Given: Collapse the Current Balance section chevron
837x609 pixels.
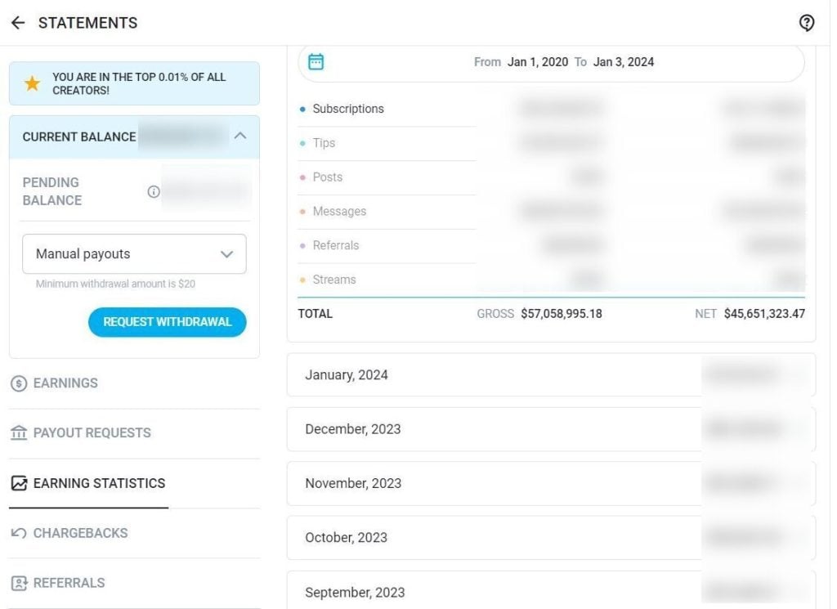Looking at the screenshot, I should click(239, 137).
